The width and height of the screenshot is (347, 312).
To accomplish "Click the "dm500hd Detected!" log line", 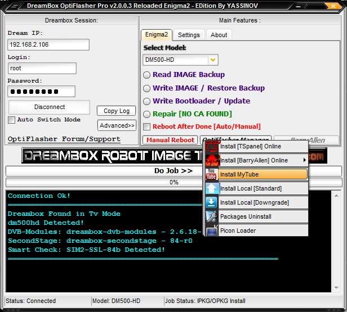I will click(x=46, y=223).
